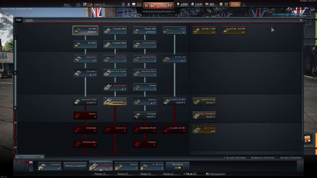The width and height of the screenshot is (317, 178).
Task: Open the Arcade-Panzerschlachten game mode selector
Action: 158,11
